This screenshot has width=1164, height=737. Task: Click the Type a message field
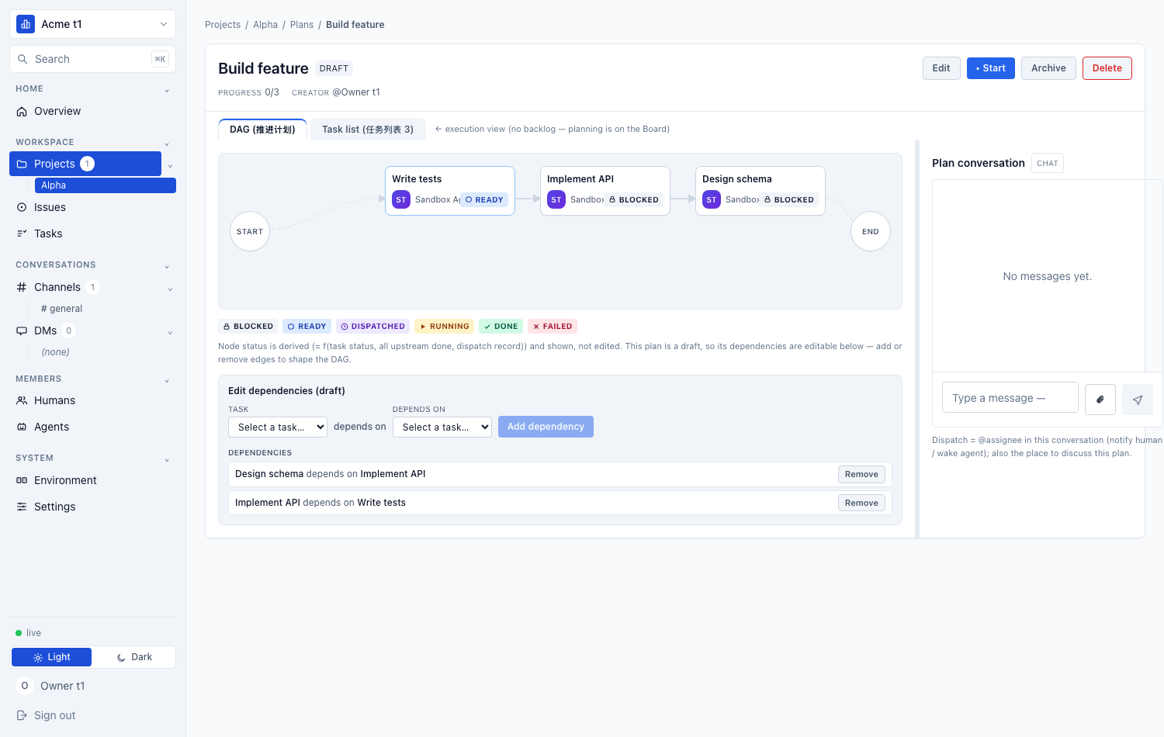pos(1010,398)
